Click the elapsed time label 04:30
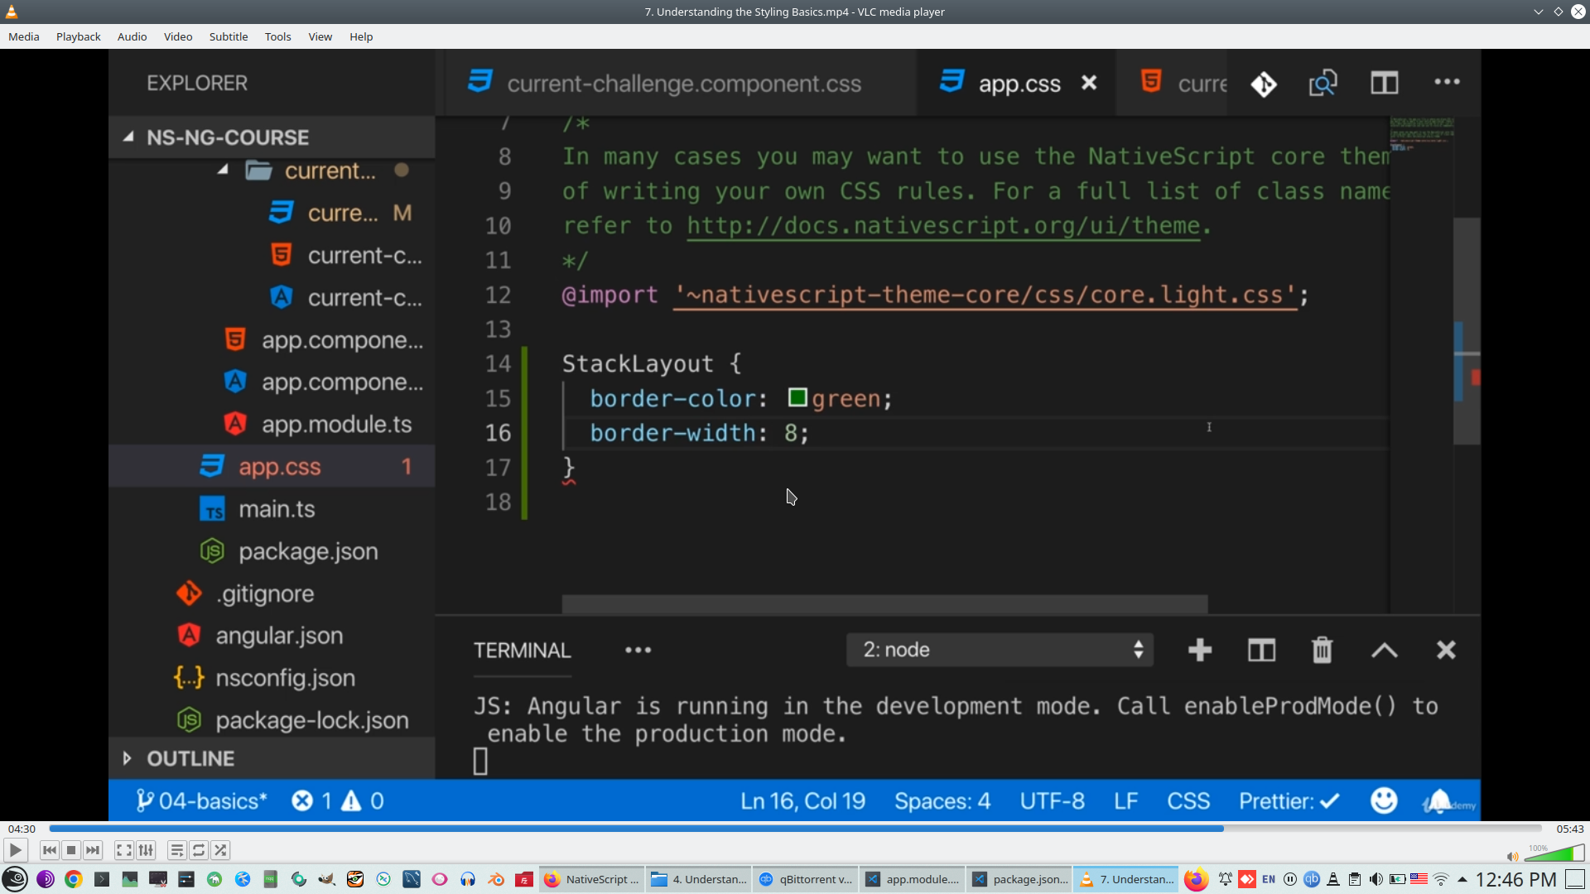This screenshot has width=1590, height=894. tap(22, 829)
